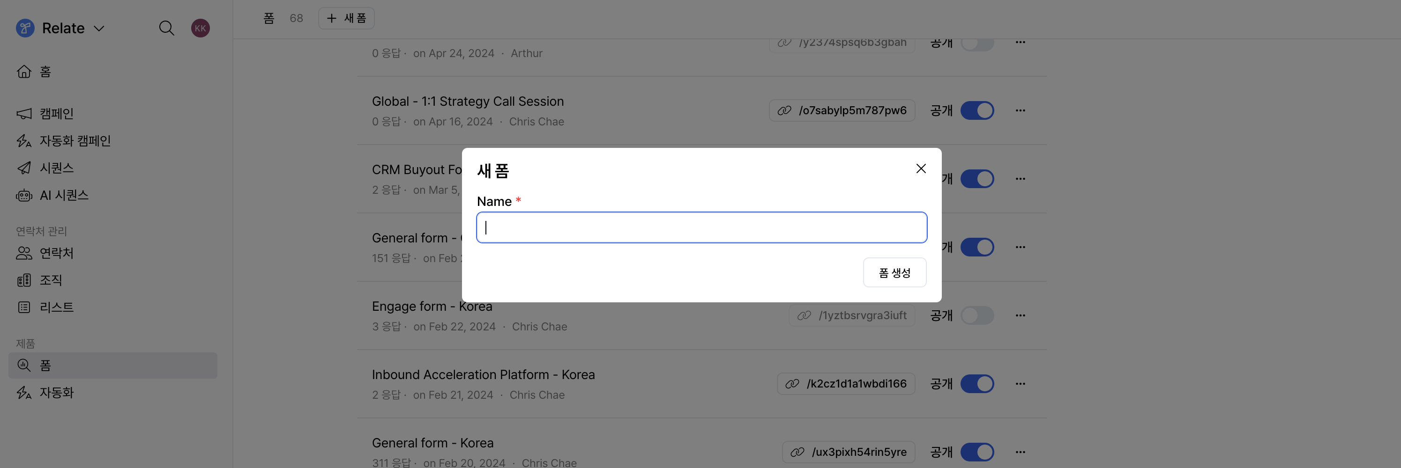Click the + 새 폼 button
Viewport: 1401px width, 468px height.
click(346, 18)
